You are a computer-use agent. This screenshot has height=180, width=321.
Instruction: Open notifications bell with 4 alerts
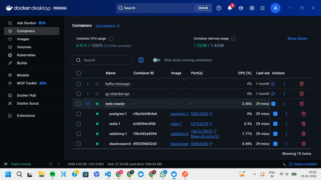pos(230,8)
